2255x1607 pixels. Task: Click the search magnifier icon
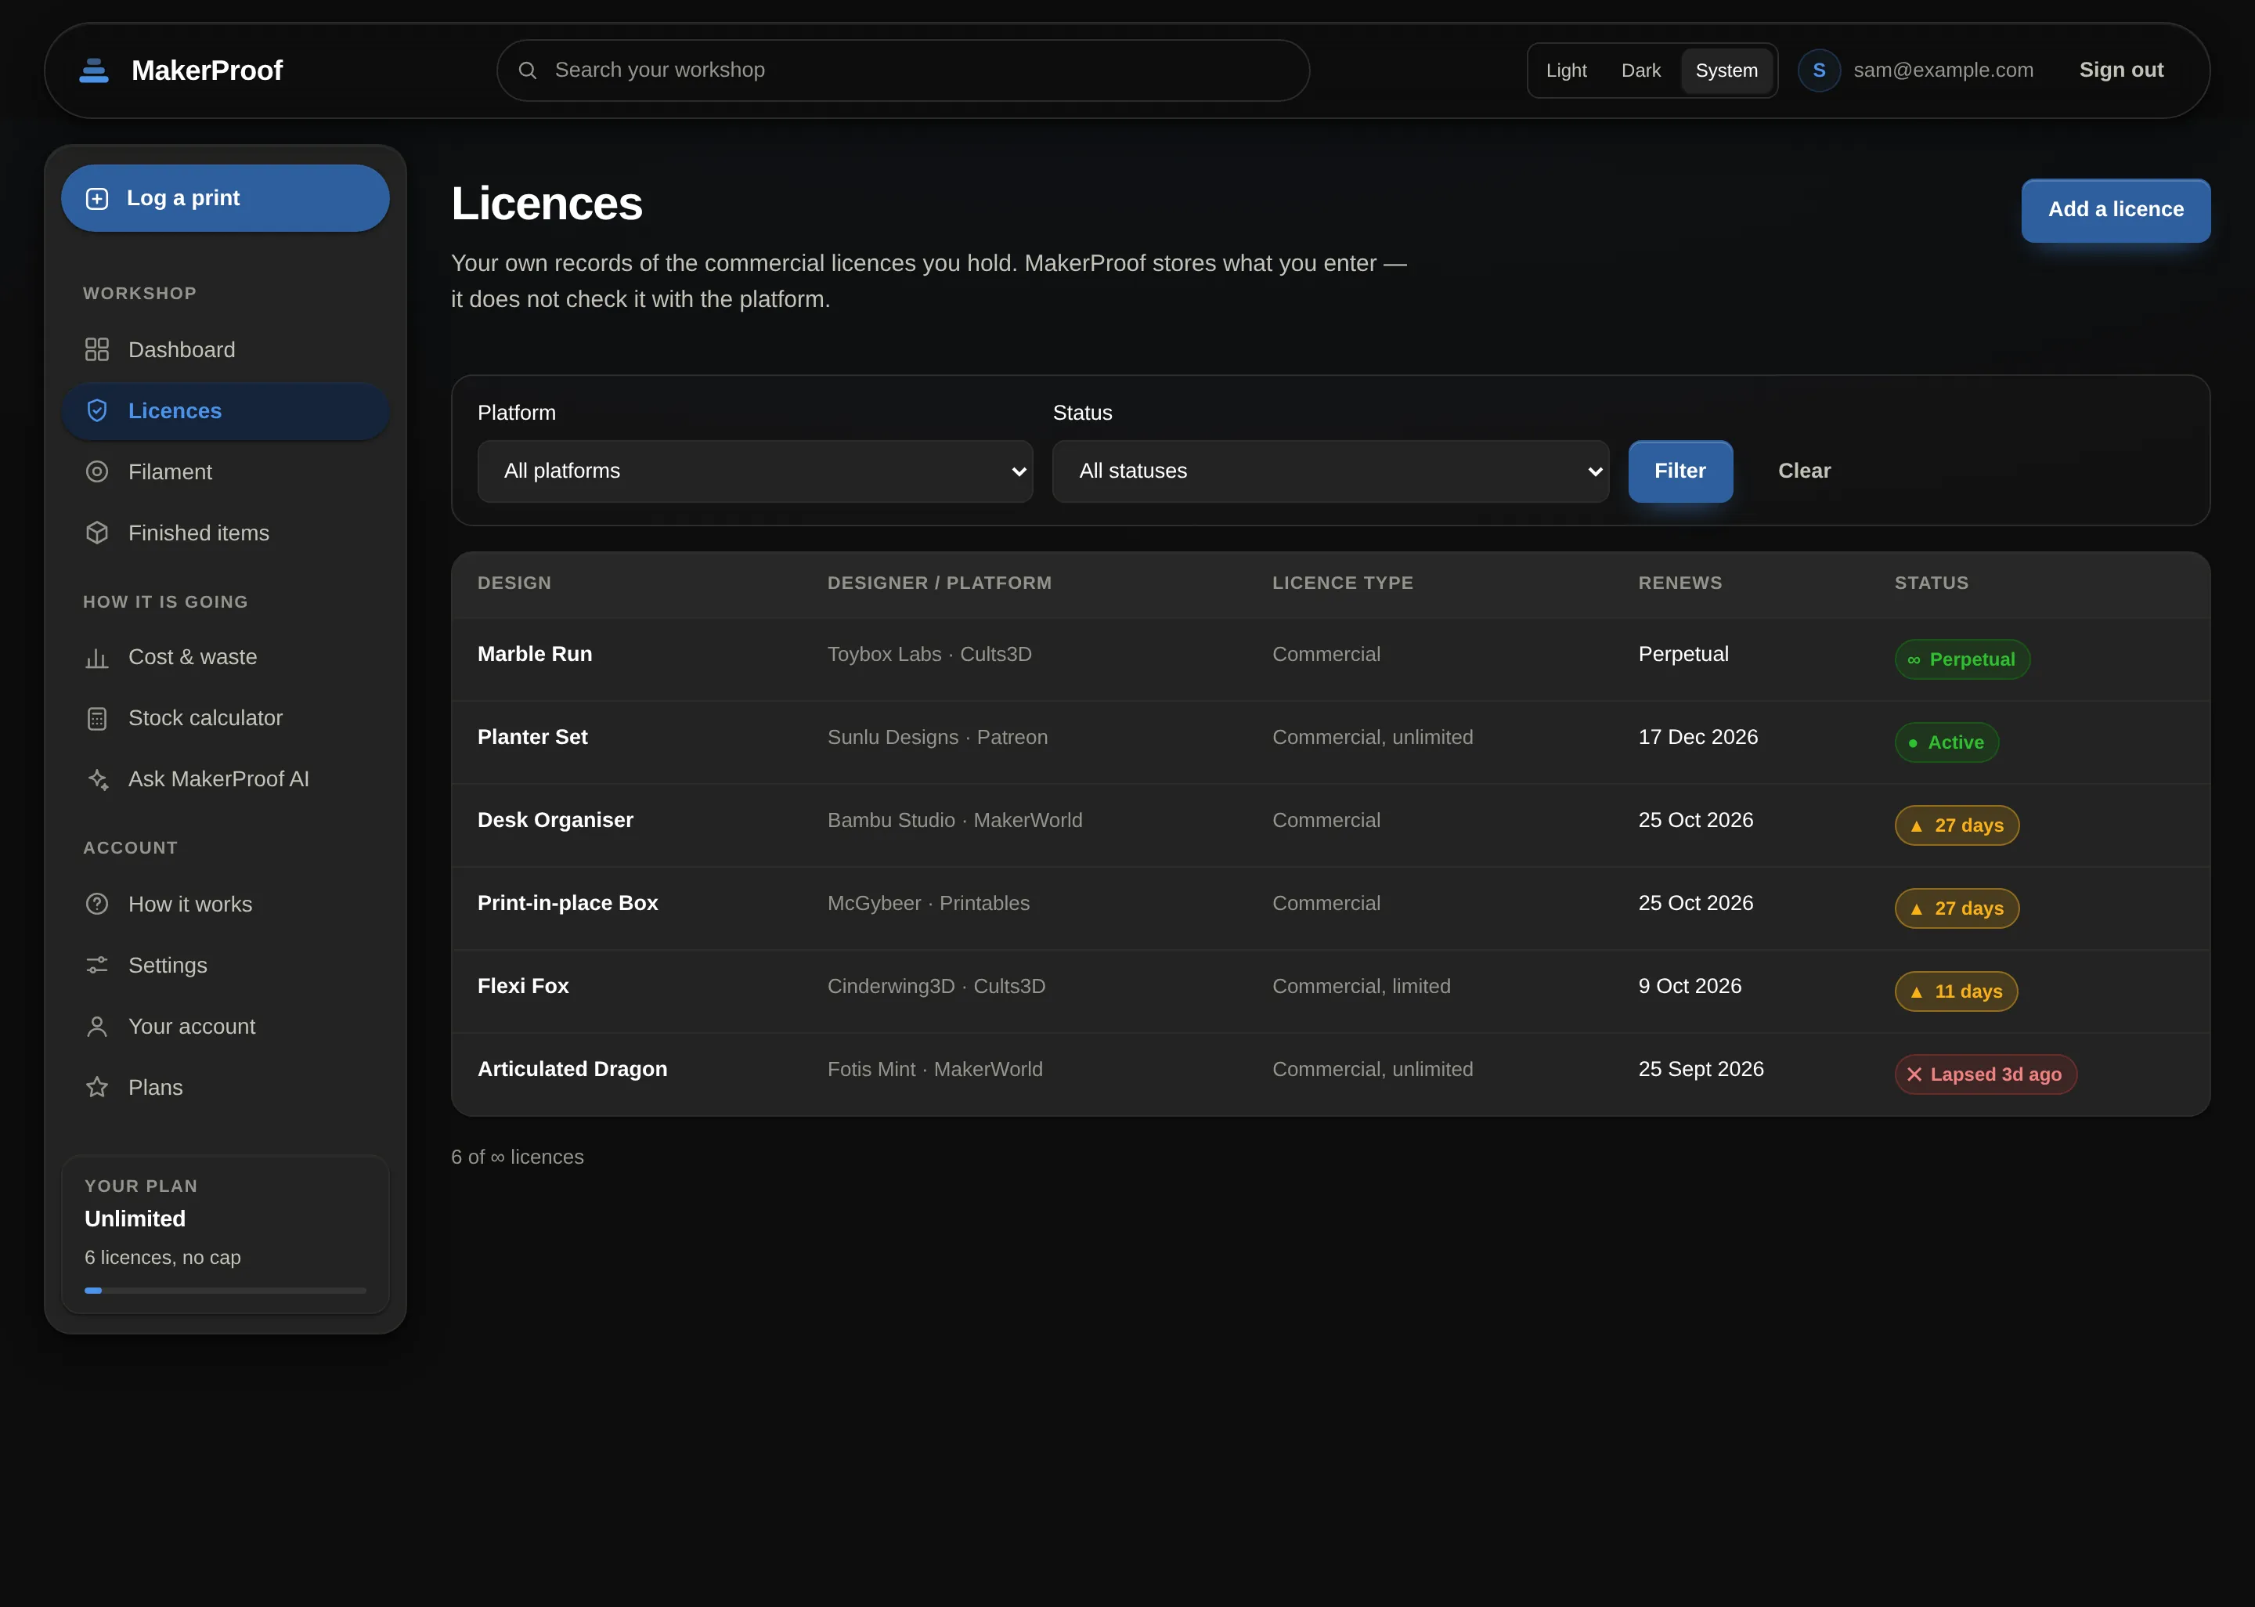tap(527, 70)
